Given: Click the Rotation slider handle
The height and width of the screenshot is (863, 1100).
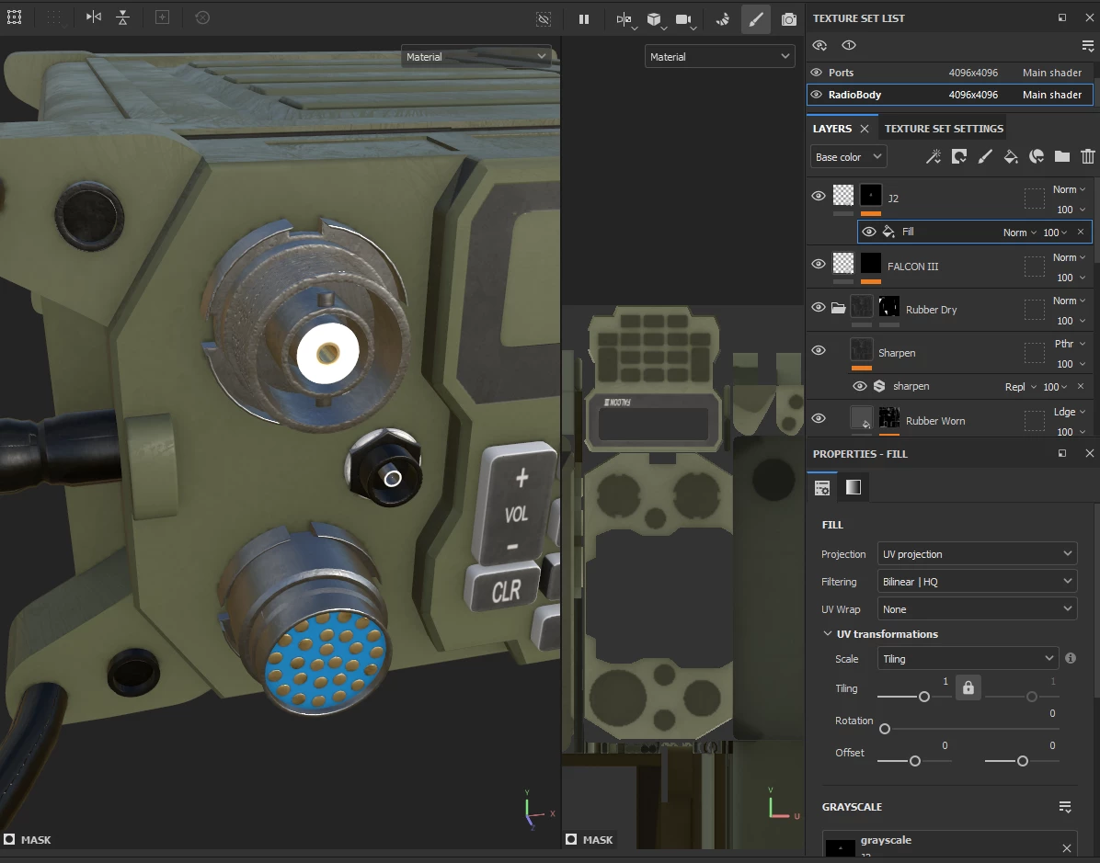Looking at the screenshot, I should (885, 729).
